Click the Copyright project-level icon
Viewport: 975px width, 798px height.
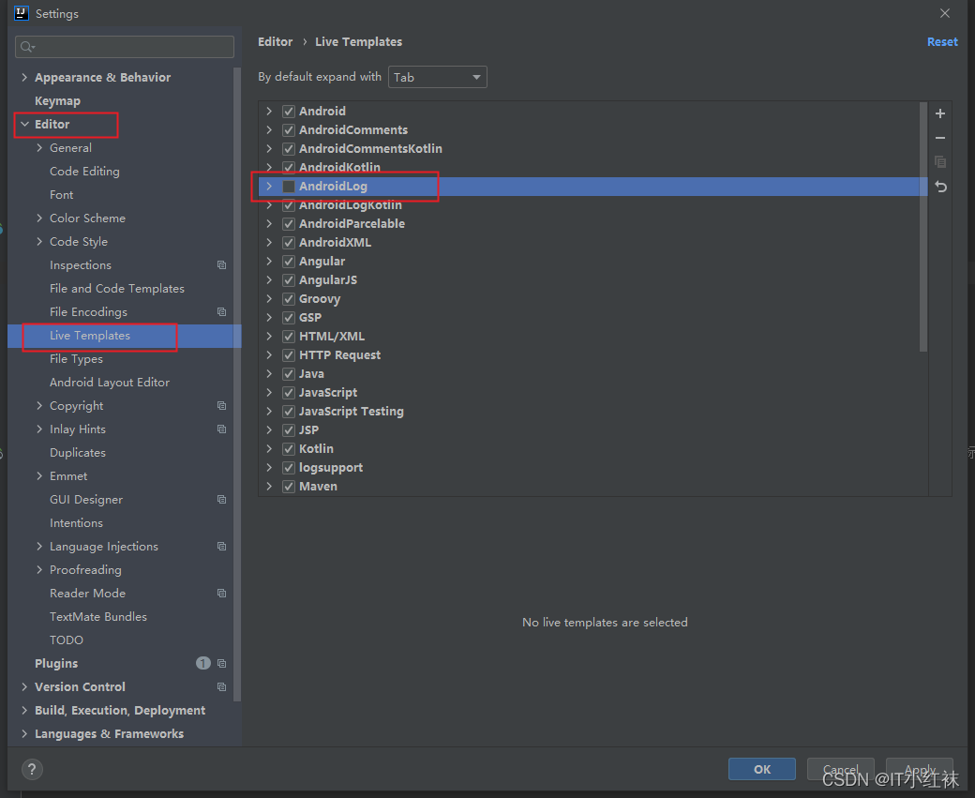point(221,405)
